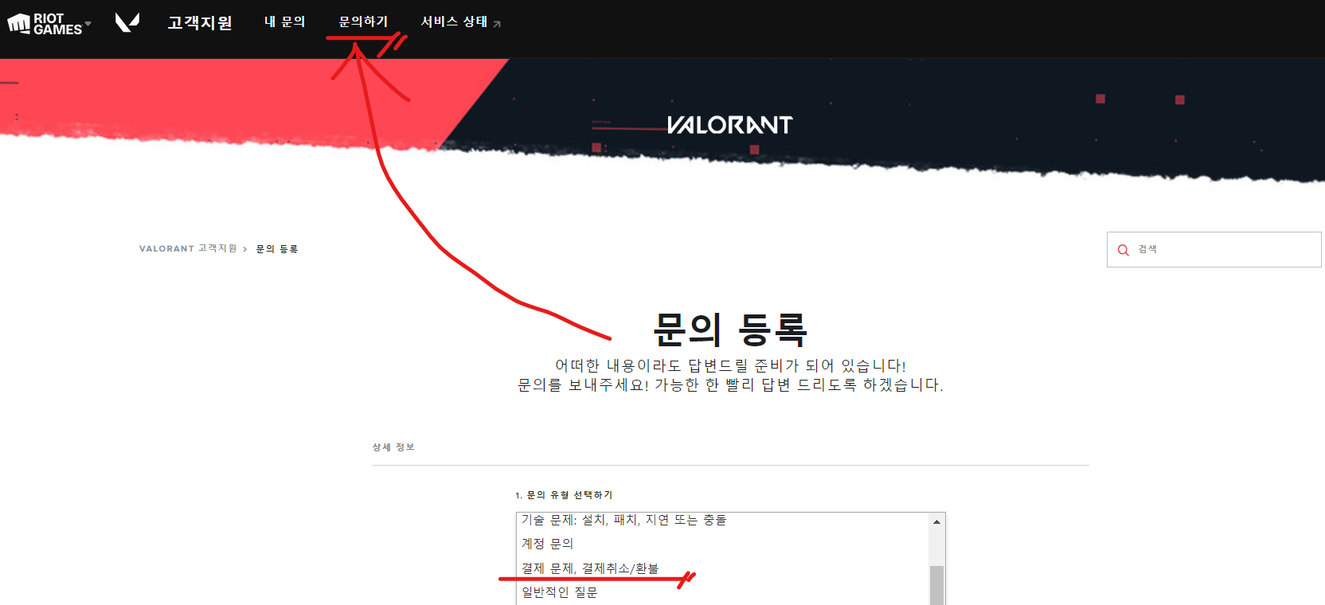
Task: Open the 내 문의 menu item
Action: tap(285, 21)
